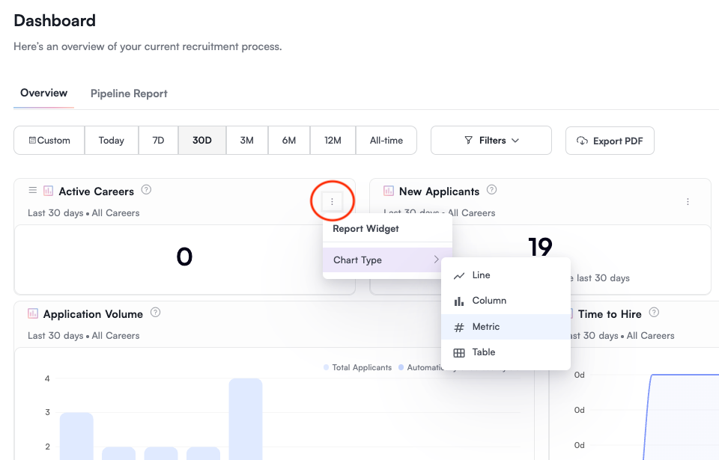Viewport: 719px width, 460px height.
Task: Click Active Careers help question mark icon
Action: (x=146, y=190)
